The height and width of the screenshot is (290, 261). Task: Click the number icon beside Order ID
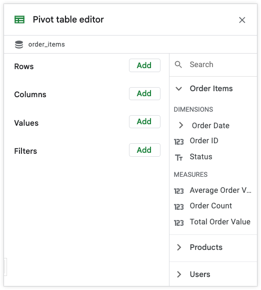coord(178,142)
